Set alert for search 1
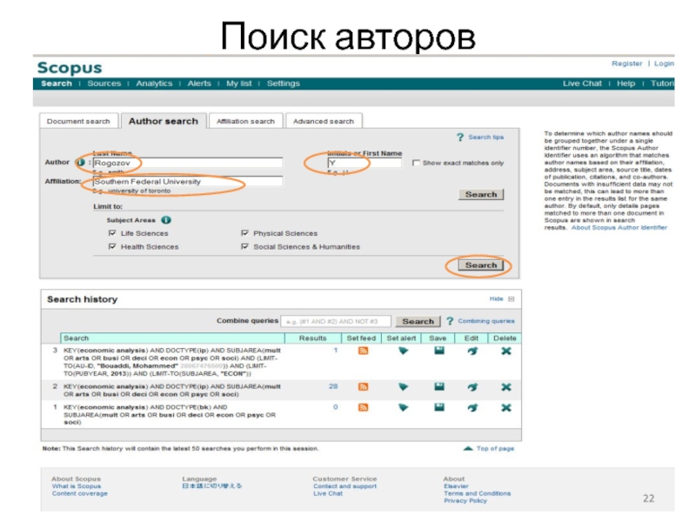This screenshot has width=696, height=522. coord(403,407)
